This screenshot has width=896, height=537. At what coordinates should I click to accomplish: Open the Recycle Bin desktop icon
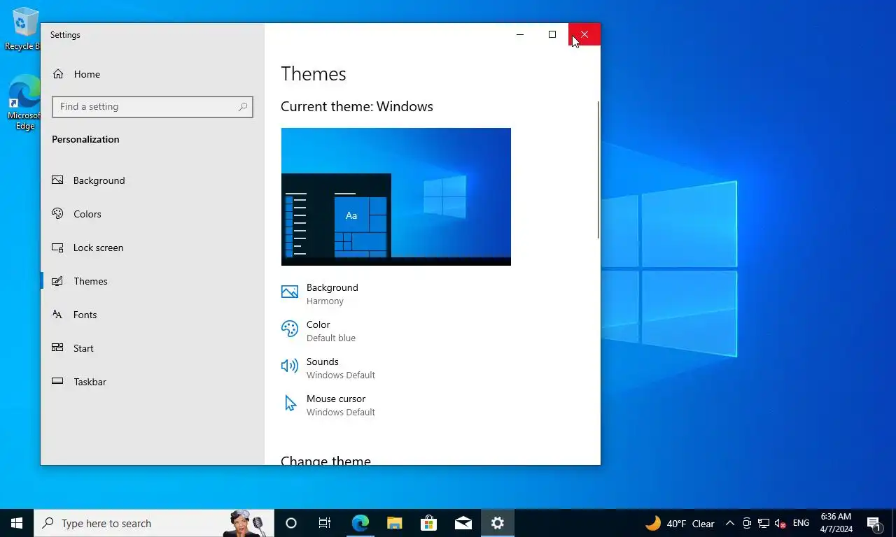pos(22,29)
